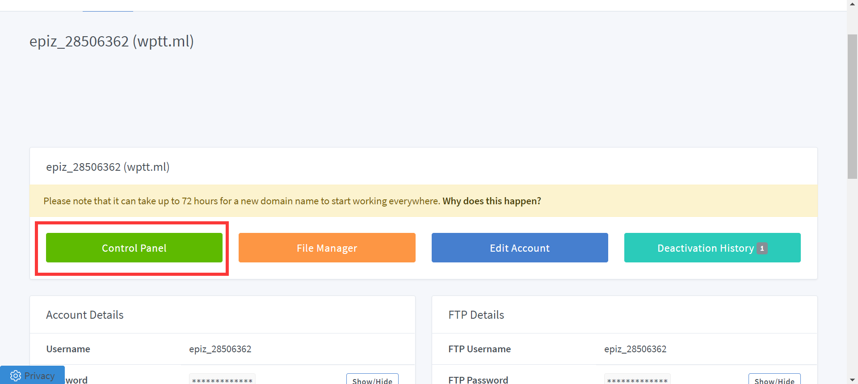
Task: Click the blue Edit Account button
Action: click(x=520, y=248)
